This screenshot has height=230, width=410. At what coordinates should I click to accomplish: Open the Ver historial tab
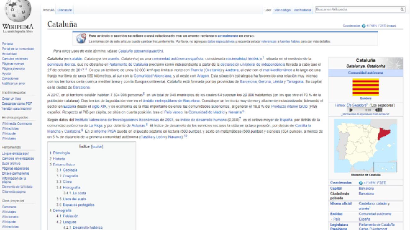click(302, 10)
